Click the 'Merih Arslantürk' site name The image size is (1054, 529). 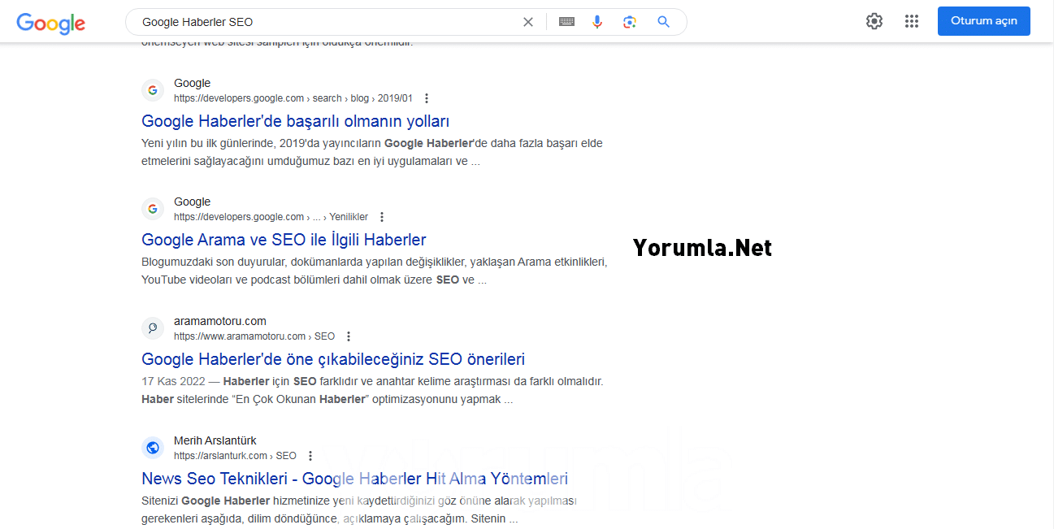[215, 440]
